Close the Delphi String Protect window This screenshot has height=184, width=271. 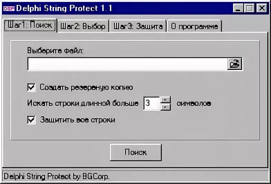pyautogui.click(x=262, y=8)
